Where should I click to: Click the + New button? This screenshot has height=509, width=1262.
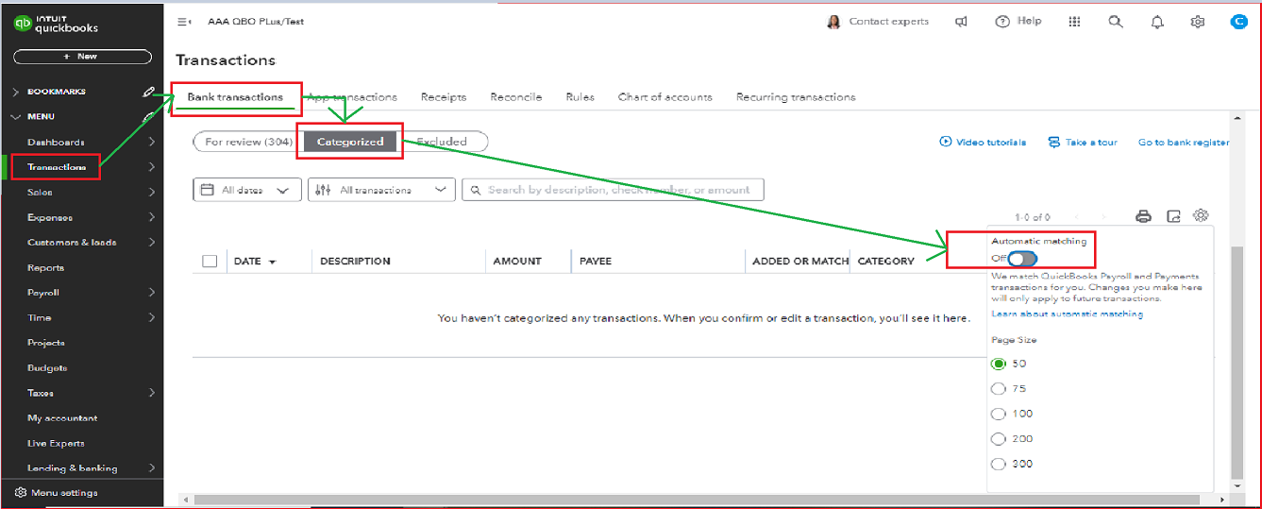pyautogui.click(x=82, y=57)
